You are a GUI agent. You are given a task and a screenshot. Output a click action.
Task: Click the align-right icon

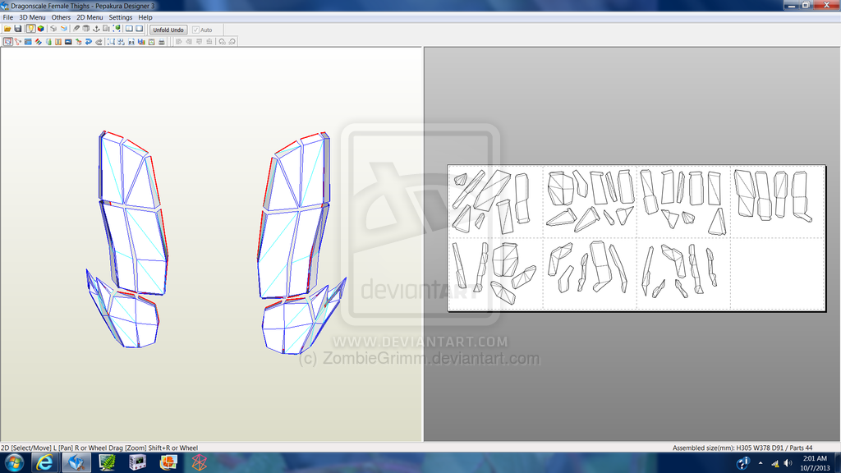point(189,41)
